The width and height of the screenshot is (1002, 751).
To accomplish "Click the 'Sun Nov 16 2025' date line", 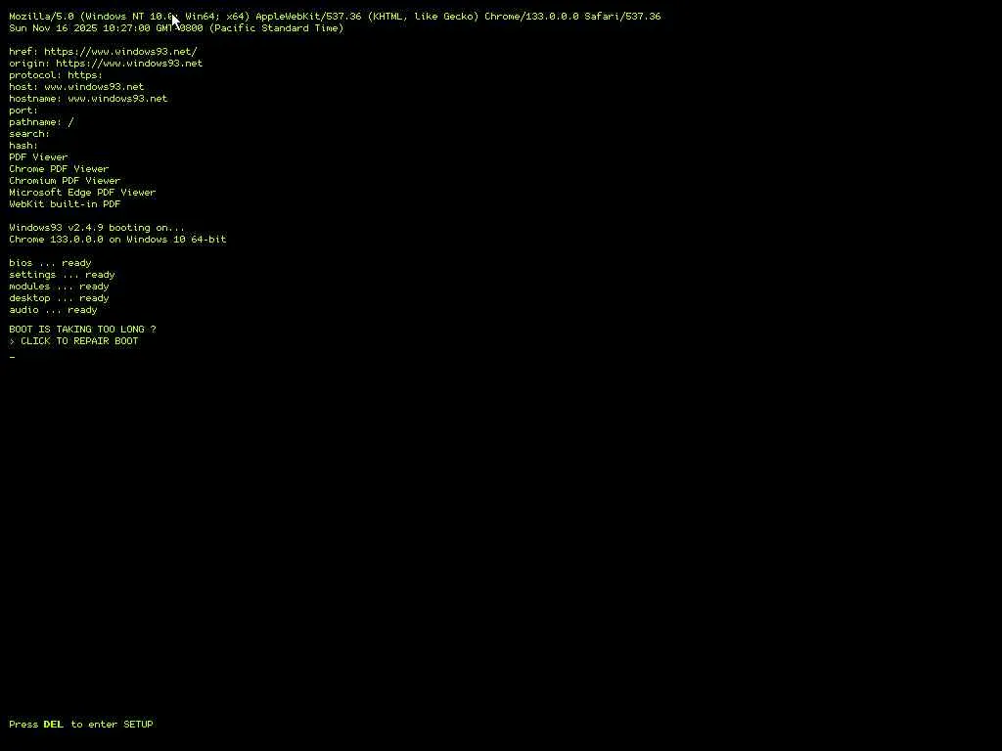I will (176, 28).
